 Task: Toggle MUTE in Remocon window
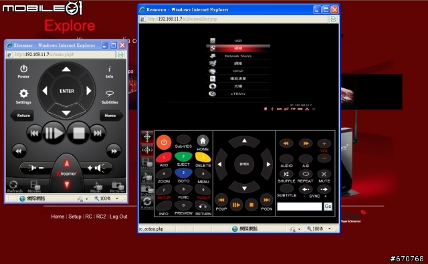(x=324, y=174)
